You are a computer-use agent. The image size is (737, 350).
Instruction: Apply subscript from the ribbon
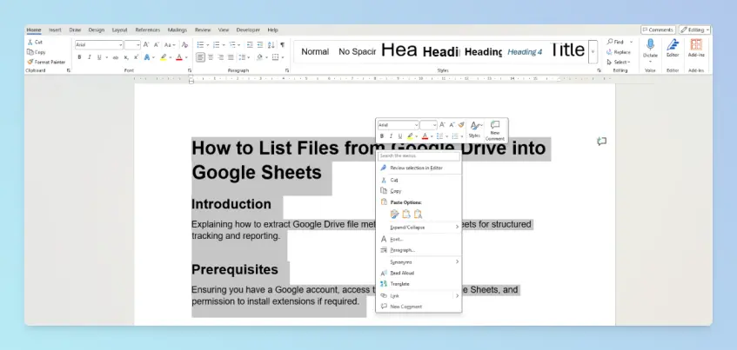[126, 57]
